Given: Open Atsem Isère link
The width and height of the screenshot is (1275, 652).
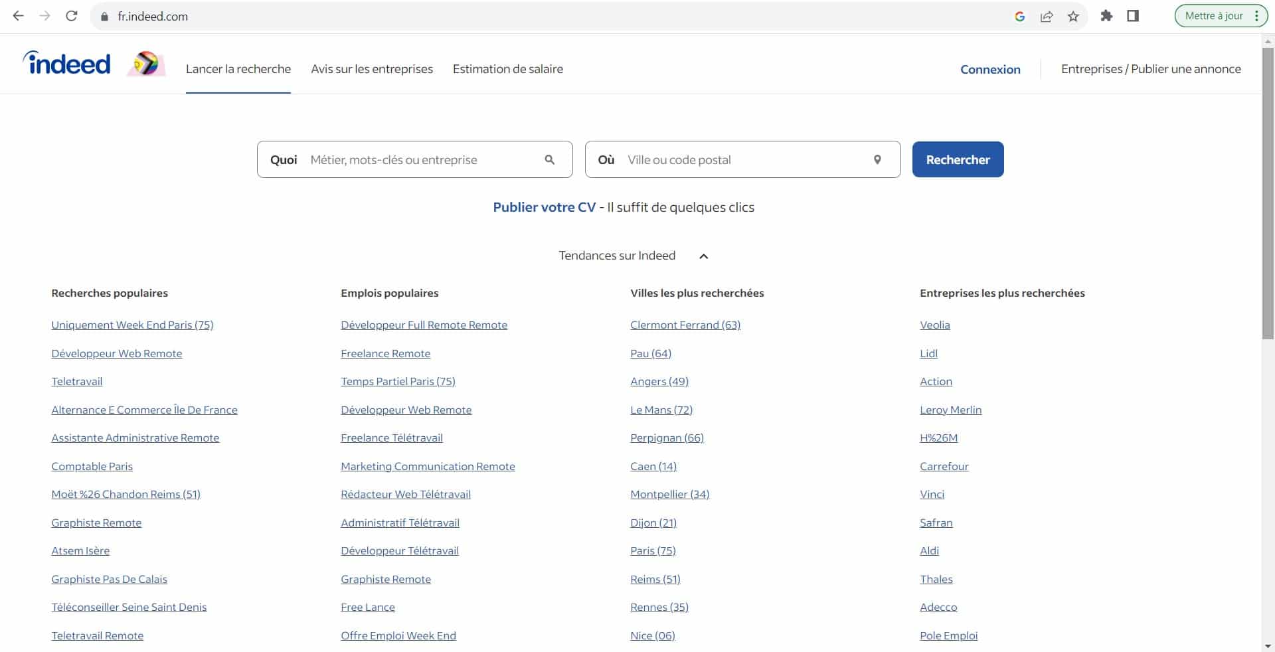Looking at the screenshot, I should click(x=80, y=550).
